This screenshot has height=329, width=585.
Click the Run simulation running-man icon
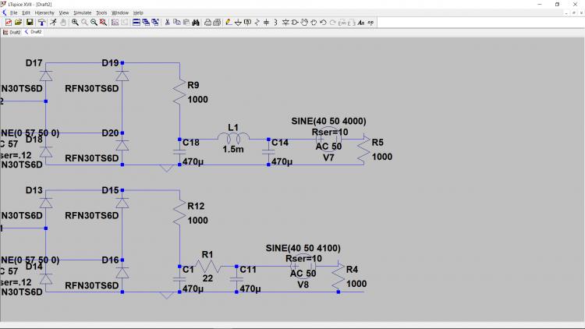click(x=52, y=23)
